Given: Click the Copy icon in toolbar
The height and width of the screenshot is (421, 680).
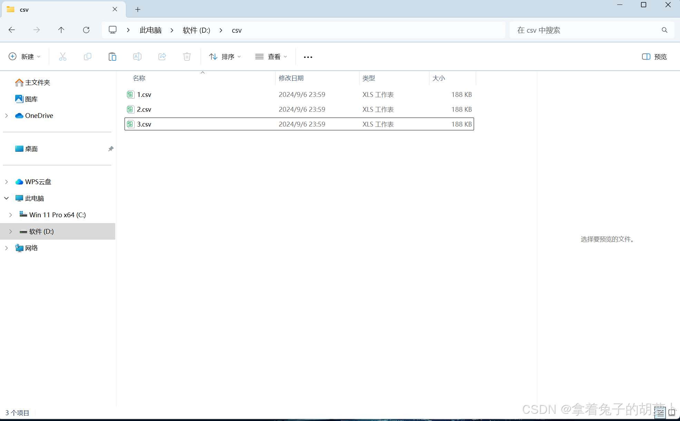Looking at the screenshot, I should coord(88,57).
